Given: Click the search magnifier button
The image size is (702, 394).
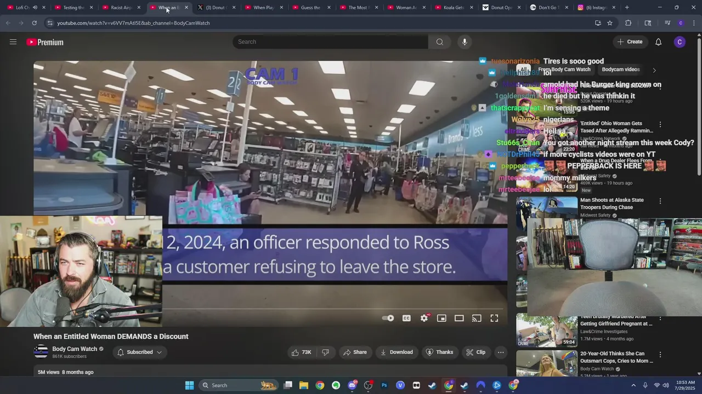Looking at the screenshot, I should [439, 42].
